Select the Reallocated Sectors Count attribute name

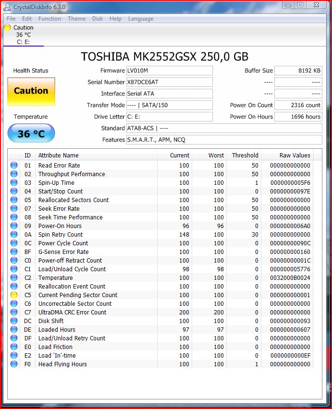(74, 200)
